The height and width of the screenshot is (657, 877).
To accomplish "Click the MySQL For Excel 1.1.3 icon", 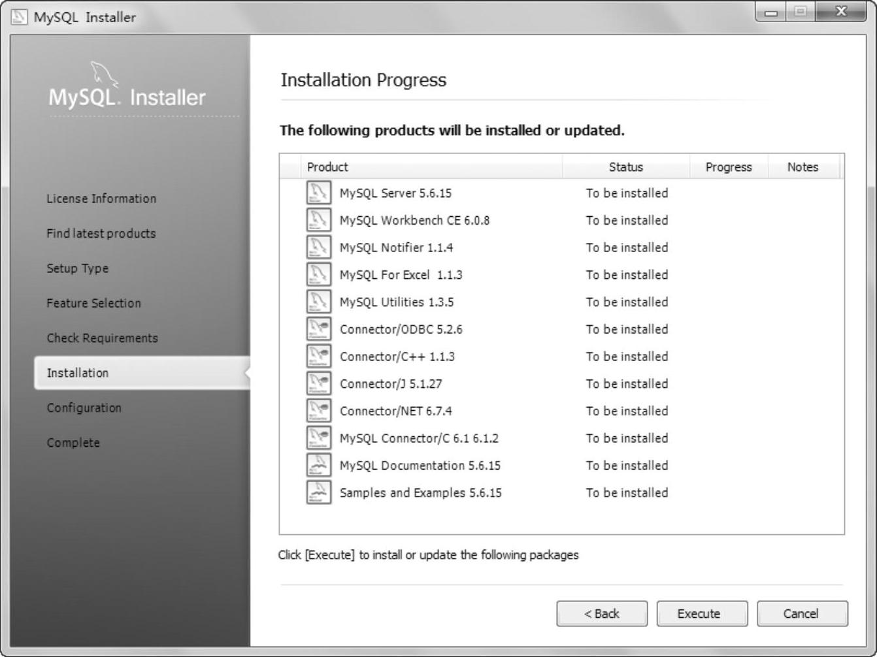I will pyautogui.click(x=318, y=274).
